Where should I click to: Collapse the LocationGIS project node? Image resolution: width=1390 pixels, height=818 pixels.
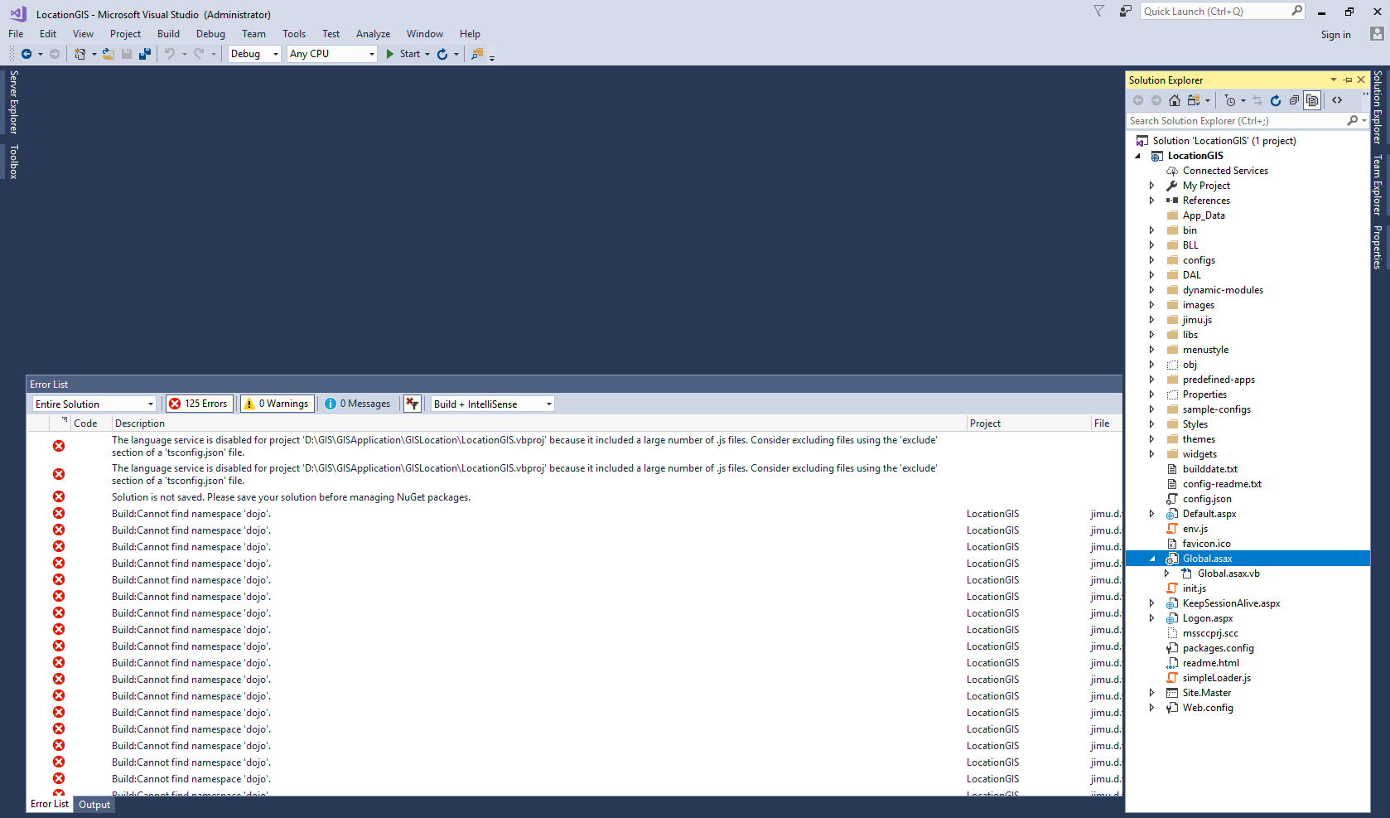click(1138, 156)
